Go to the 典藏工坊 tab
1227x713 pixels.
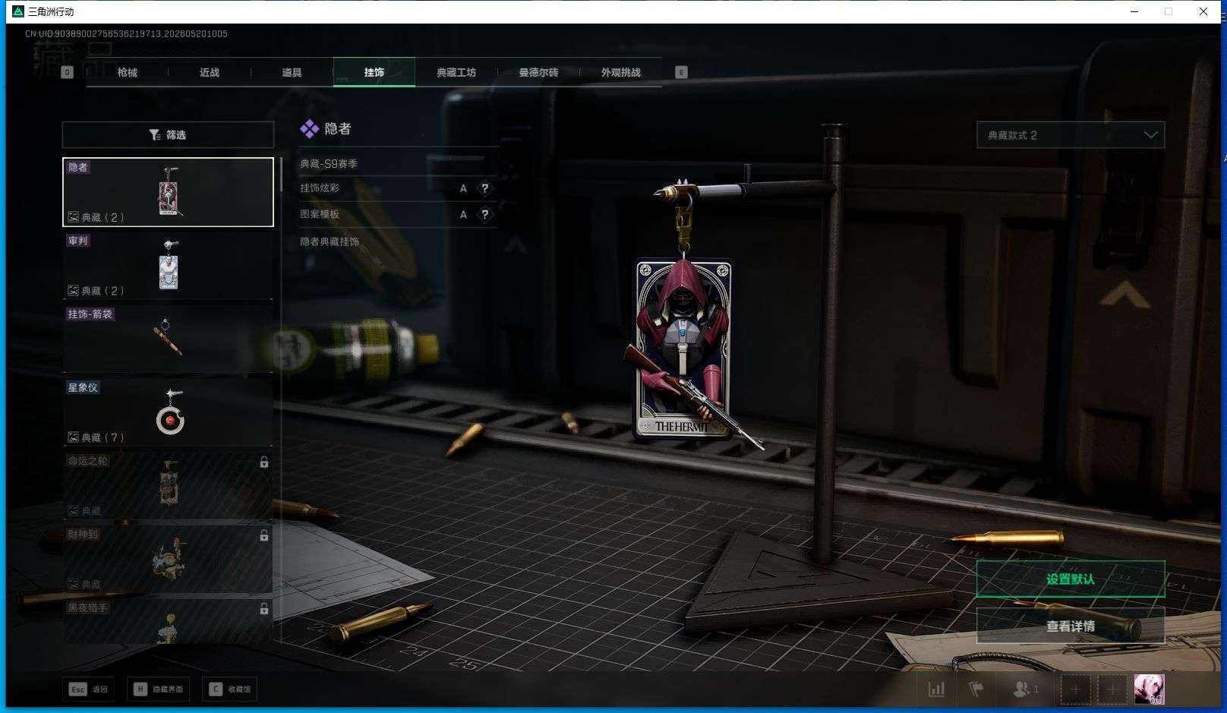click(x=456, y=72)
